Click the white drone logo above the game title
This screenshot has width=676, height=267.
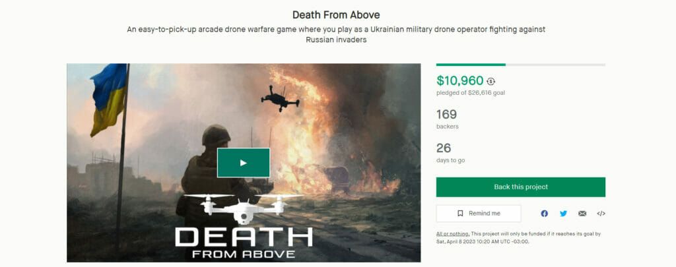pos(242,208)
